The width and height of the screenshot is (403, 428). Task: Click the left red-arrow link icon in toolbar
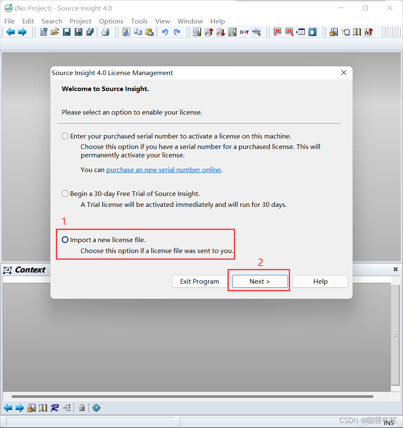click(277, 32)
